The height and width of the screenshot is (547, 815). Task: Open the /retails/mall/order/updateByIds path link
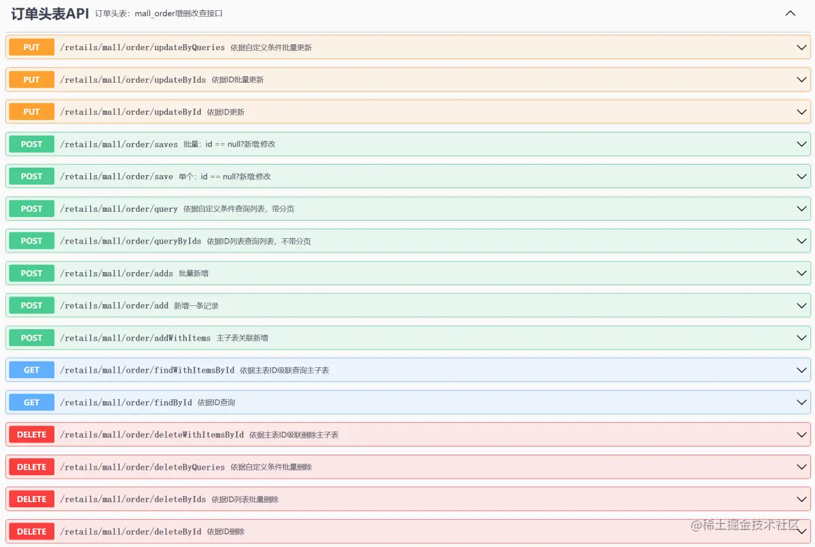click(133, 79)
